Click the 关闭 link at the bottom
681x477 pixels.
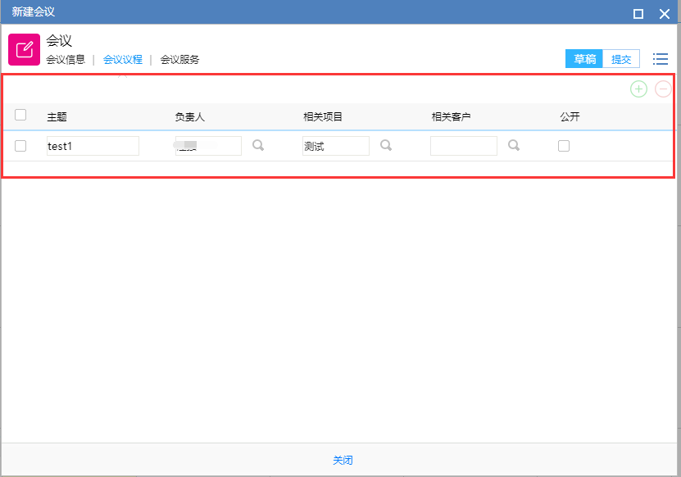point(343,461)
